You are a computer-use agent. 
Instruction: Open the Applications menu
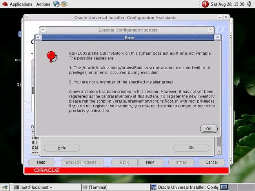click(x=21, y=4)
